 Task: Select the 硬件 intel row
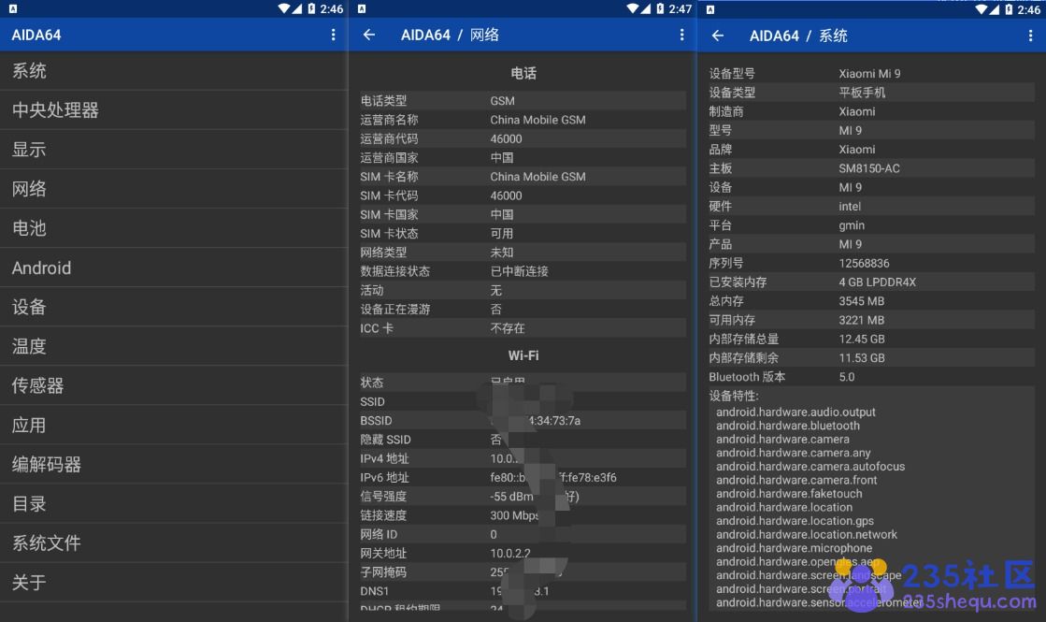[x=871, y=206]
